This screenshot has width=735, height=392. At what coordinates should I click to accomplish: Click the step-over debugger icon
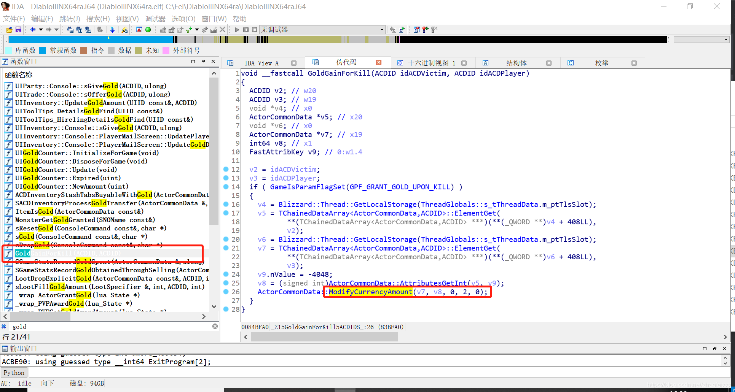[402, 30]
